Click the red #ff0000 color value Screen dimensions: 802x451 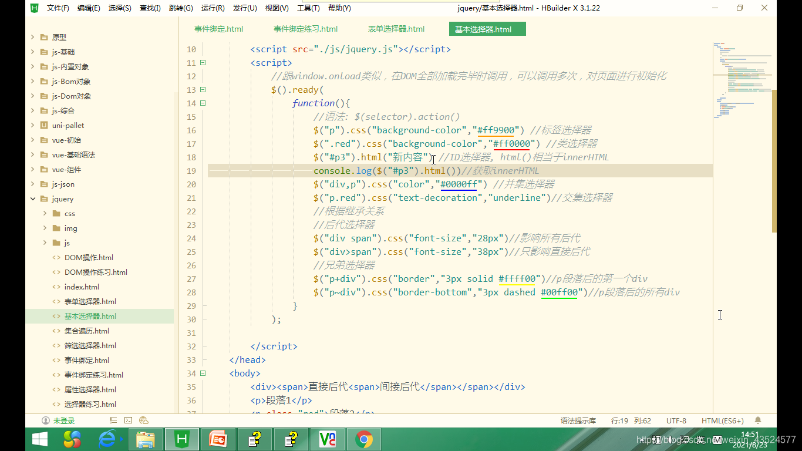pyautogui.click(x=512, y=144)
